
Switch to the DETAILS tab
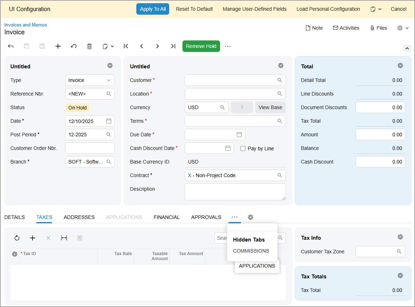15,217
